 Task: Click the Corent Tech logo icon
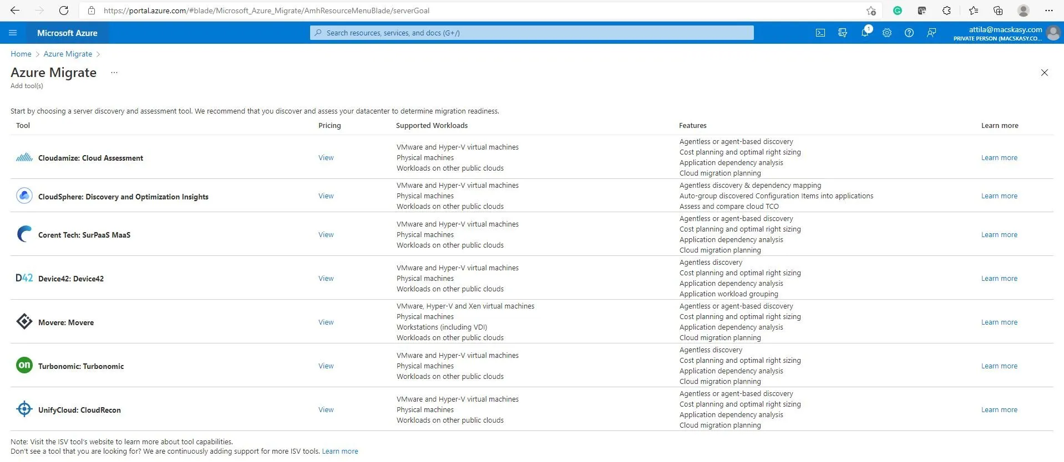(24, 234)
